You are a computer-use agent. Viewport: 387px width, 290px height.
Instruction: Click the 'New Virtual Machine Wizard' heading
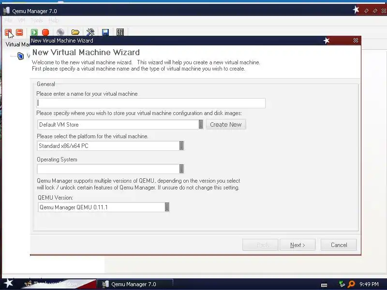(x=86, y=52)
